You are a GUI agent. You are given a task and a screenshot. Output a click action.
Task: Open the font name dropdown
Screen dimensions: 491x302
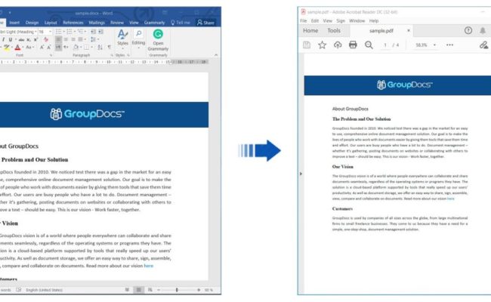click(x=36, y=32)
